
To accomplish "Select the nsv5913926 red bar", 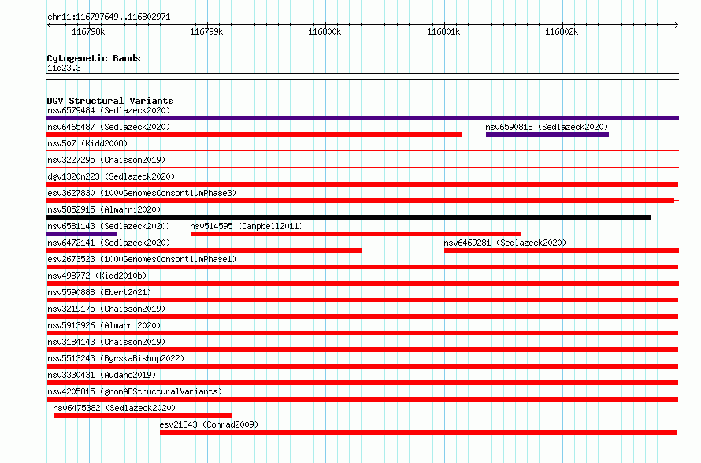I will (362, 333).
